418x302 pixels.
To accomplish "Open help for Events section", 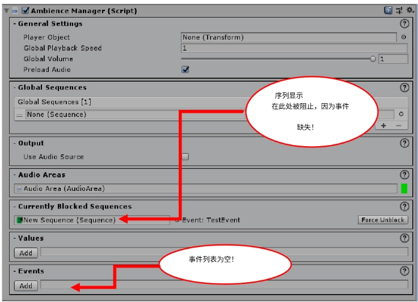I will (x=404, y=271).
